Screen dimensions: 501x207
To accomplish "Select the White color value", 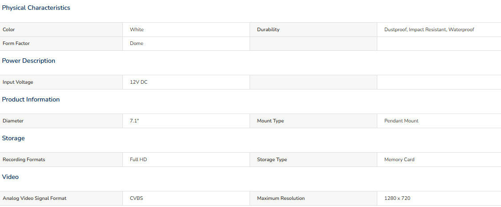I will click(x=137, y=29).
